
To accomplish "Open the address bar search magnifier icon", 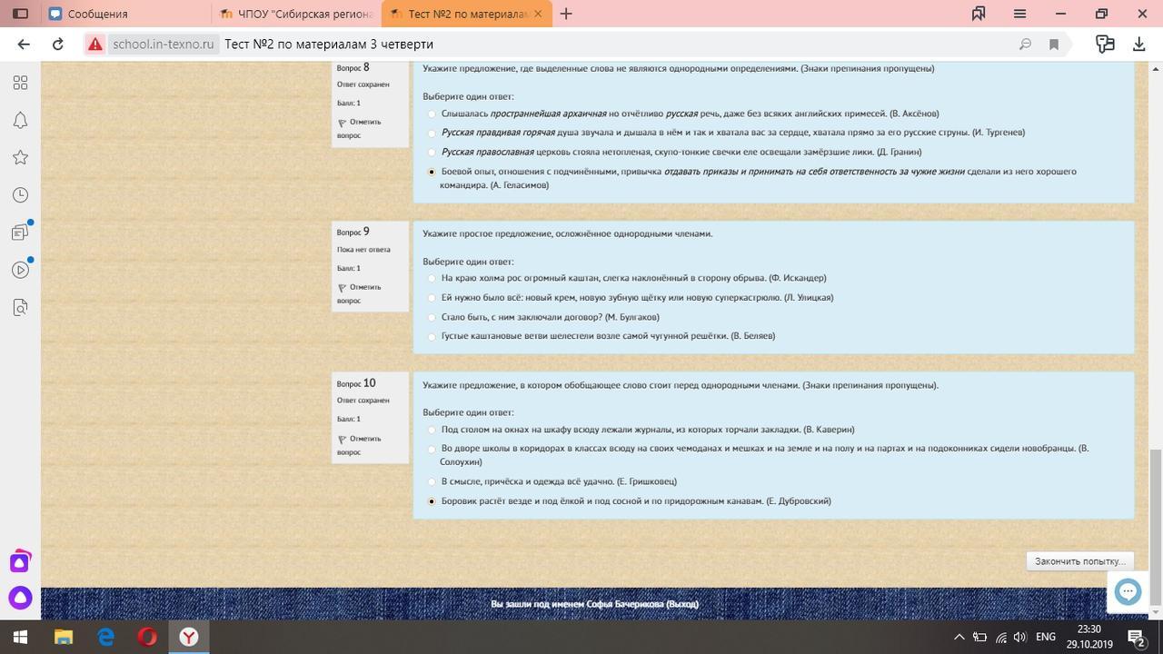I will coord(1025,44).
